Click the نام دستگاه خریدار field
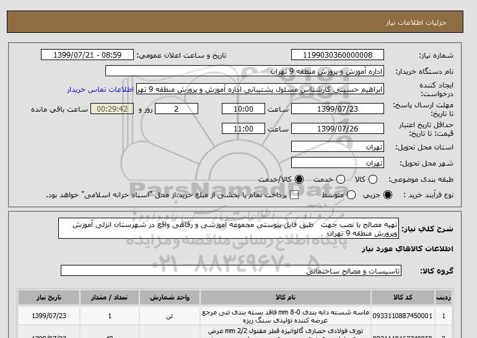Image resolution: width=477 pixels, height=338 pixels. pyautogui.click(x=245, y=71)
